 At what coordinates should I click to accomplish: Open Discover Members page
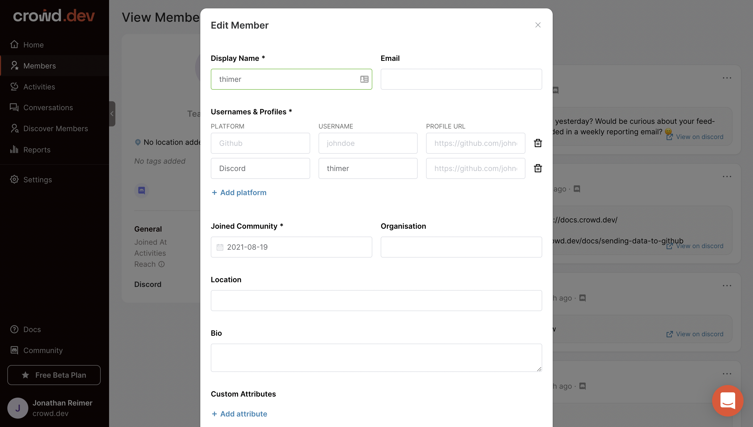tap(55, 129)
